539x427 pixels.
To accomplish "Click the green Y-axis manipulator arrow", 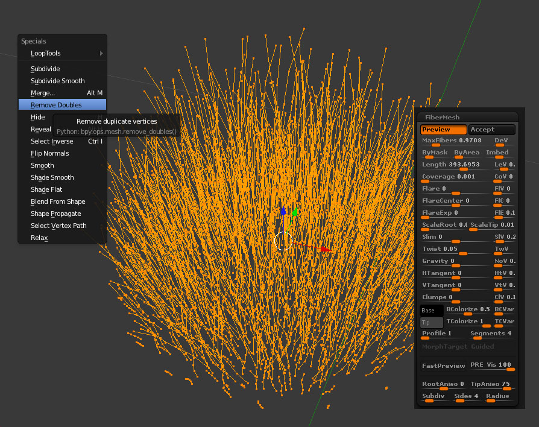I will click(295, 212).
